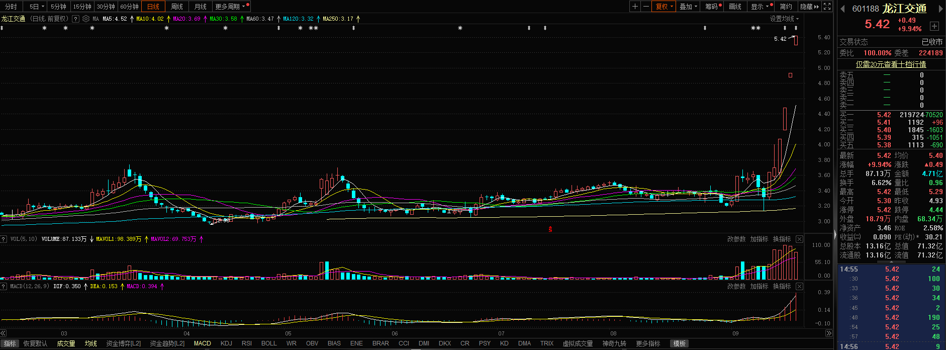Switch to the 周线 weekly tab
946x350 pixels.
click(176, 7)
